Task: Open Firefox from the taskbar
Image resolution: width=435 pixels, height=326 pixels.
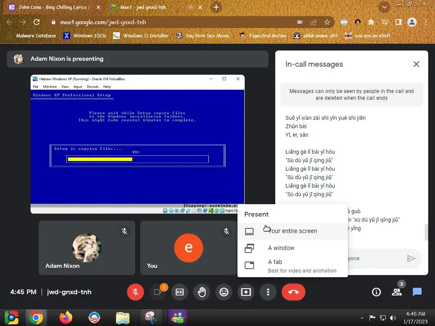Action: point(66,318)
